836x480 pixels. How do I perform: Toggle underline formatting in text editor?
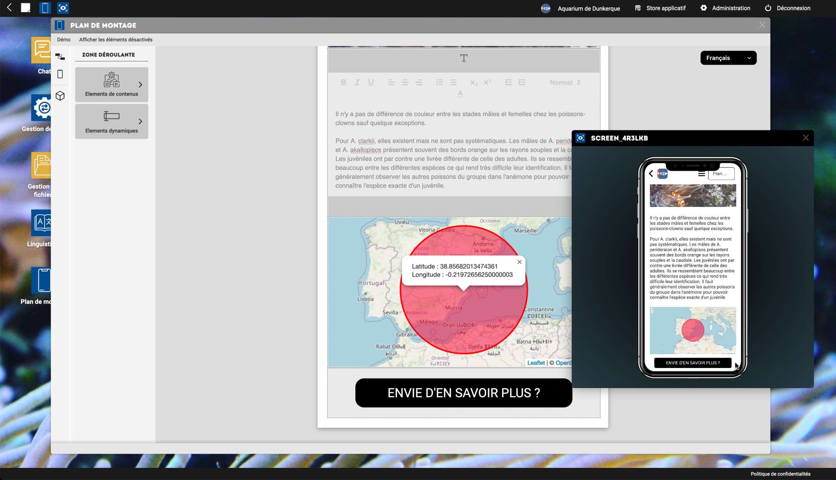coord(371,82)
